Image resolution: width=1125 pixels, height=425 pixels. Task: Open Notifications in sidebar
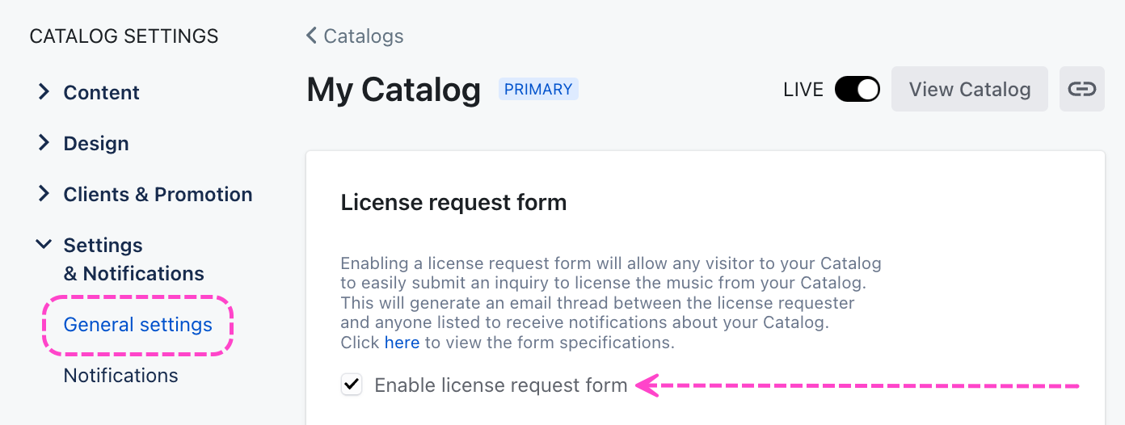(x=120, y=376)
